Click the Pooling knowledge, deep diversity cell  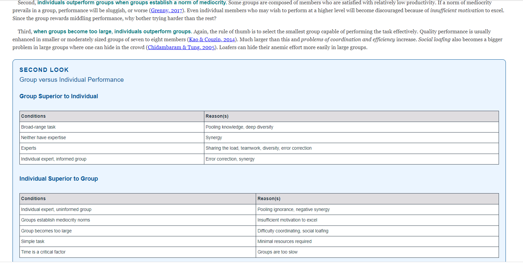coord(351,127)
